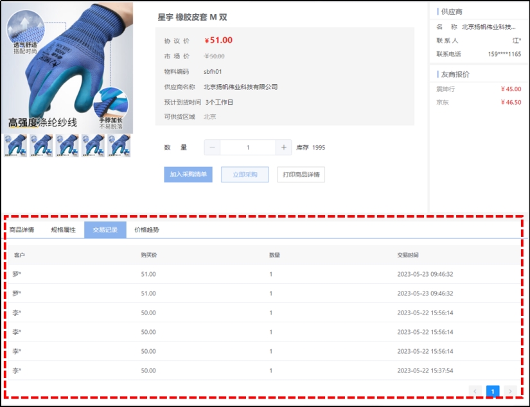Click the minus button to decrease quantity
530x407 pixels.
(213, 148)
